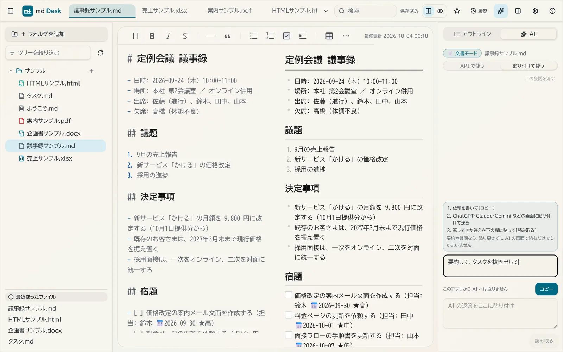Focus the AI prompt text box
The width and height of the screenshot is (563, 352).
[500, 266]
